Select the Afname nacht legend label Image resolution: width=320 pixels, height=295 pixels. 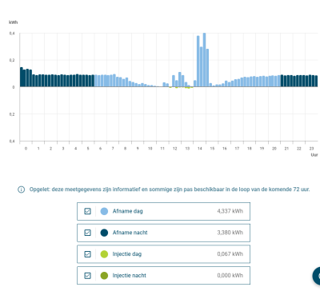(x=130, y=233)
